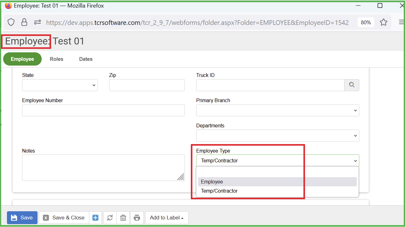Image resolution: width=405 pixels, height=227 pixels.
Task: Click the 'Departments' label
Action: tap(210, 125)
